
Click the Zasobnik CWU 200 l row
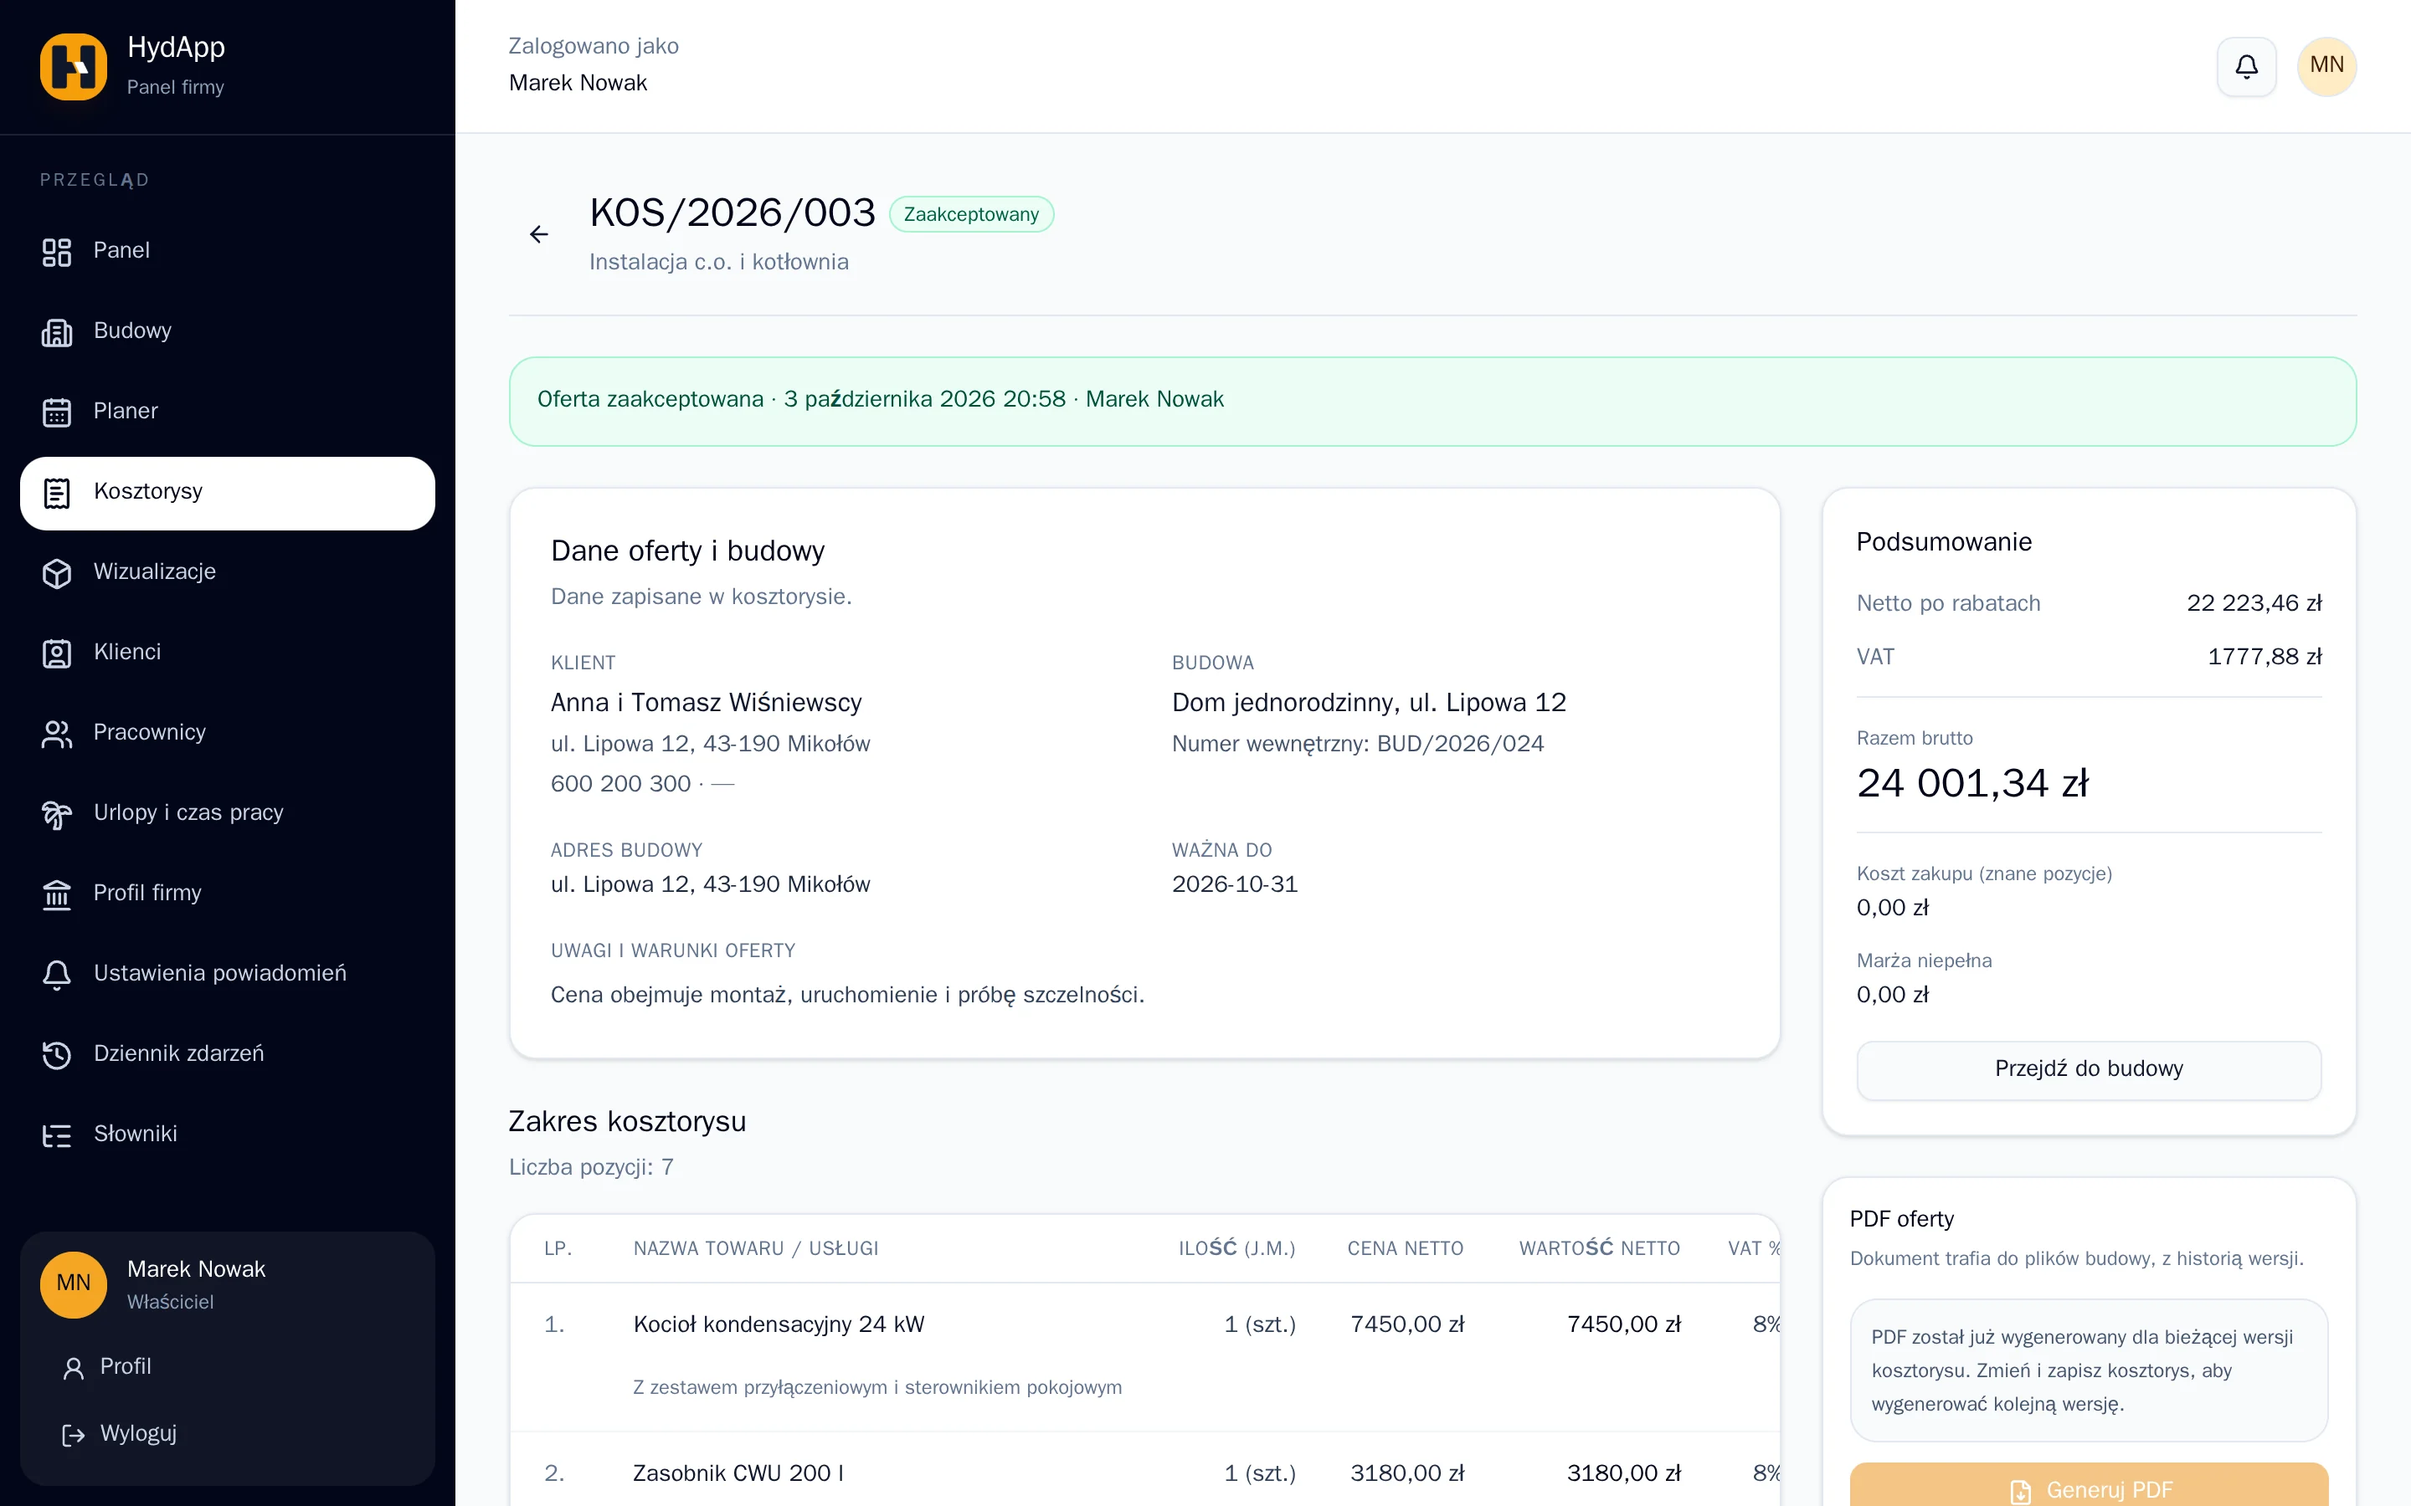1144,1471
